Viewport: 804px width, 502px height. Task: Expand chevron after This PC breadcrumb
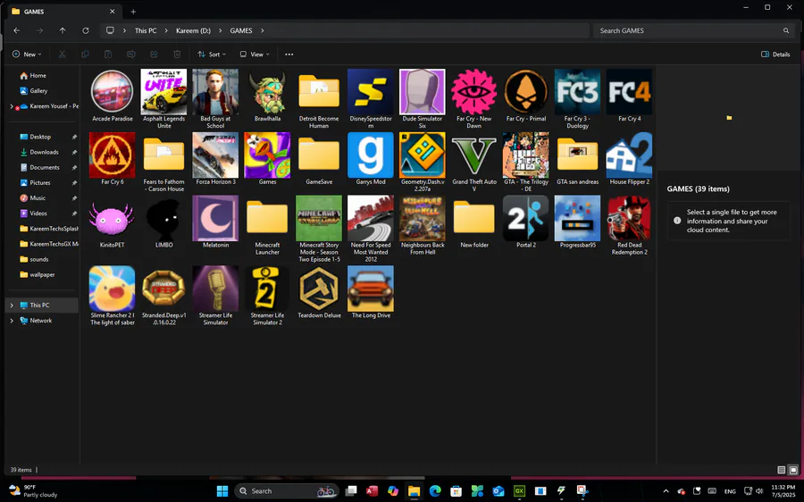point(166,30)
